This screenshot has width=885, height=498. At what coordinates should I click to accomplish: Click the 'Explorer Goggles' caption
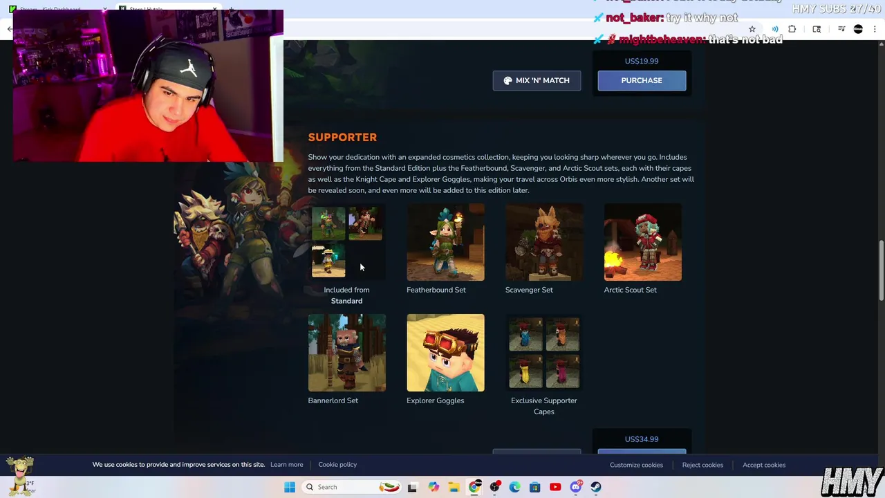[436, 400]
